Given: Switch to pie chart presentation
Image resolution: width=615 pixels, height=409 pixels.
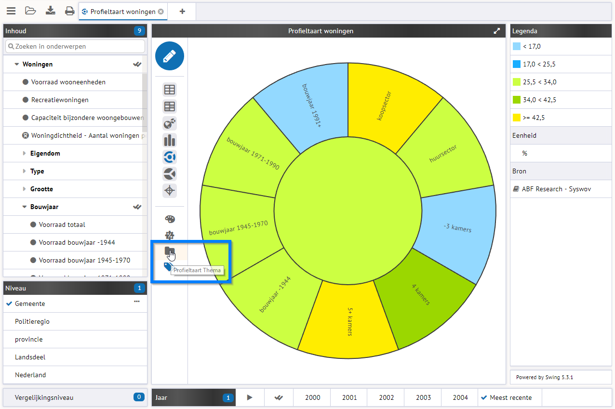Looking at the screenshot, I should point(170,174).
